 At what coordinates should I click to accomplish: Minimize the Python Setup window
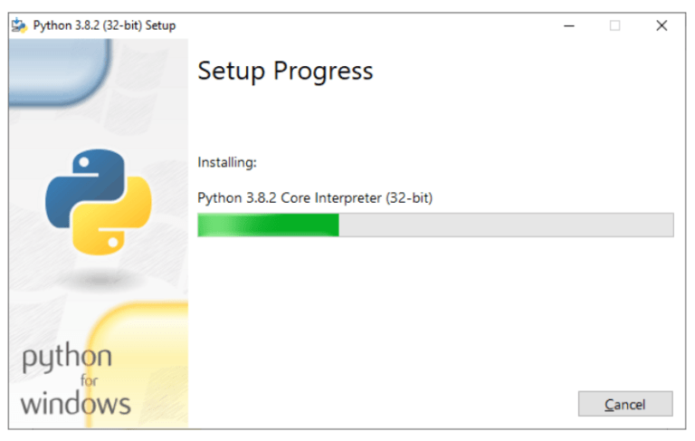(569, 25)
